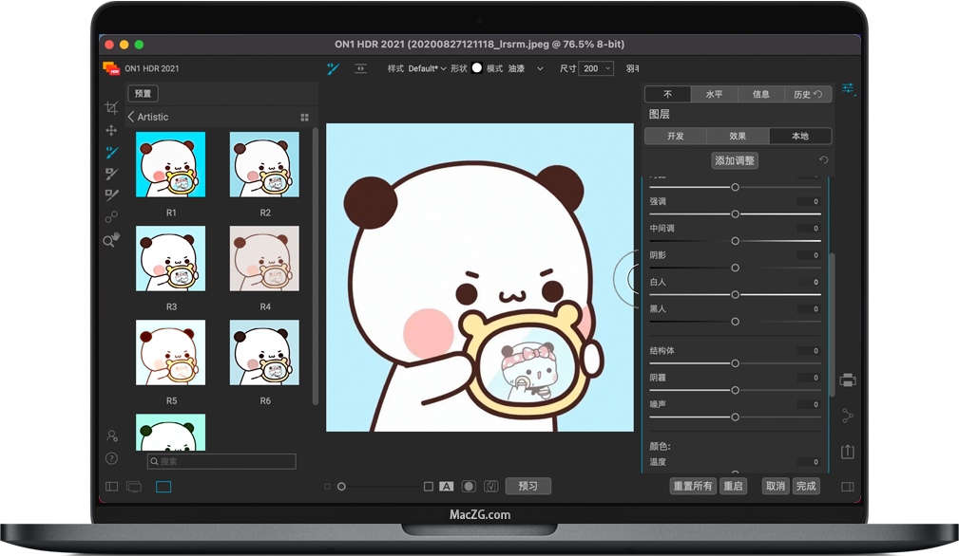959x556 pixels.
Task: Select the Crop tool in left toolbar
Action: click(x=111, y=106)
